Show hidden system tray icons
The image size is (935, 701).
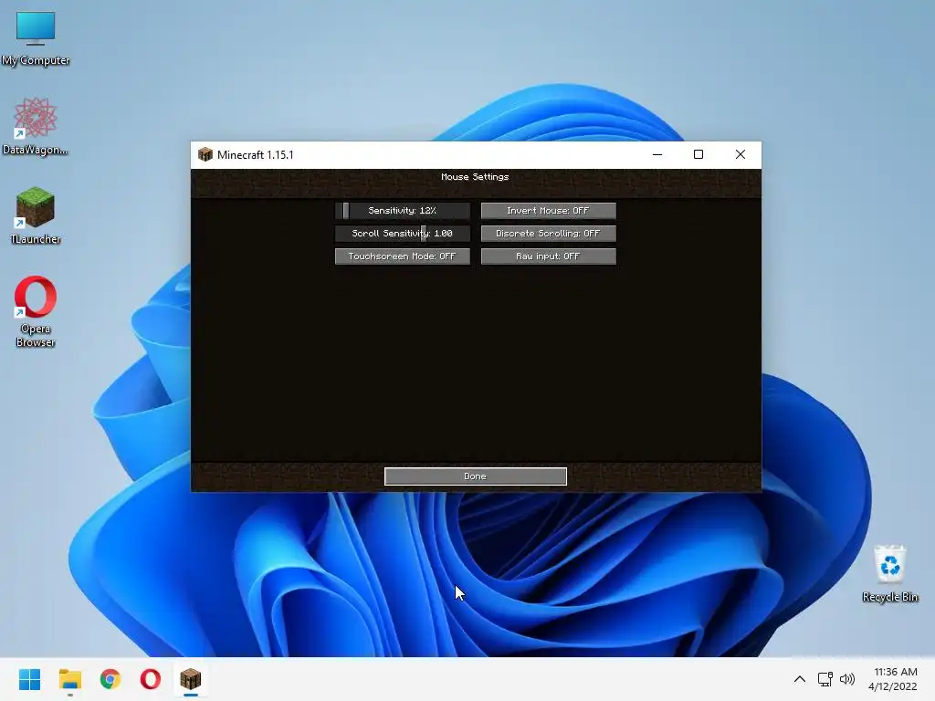coord(800,679)
